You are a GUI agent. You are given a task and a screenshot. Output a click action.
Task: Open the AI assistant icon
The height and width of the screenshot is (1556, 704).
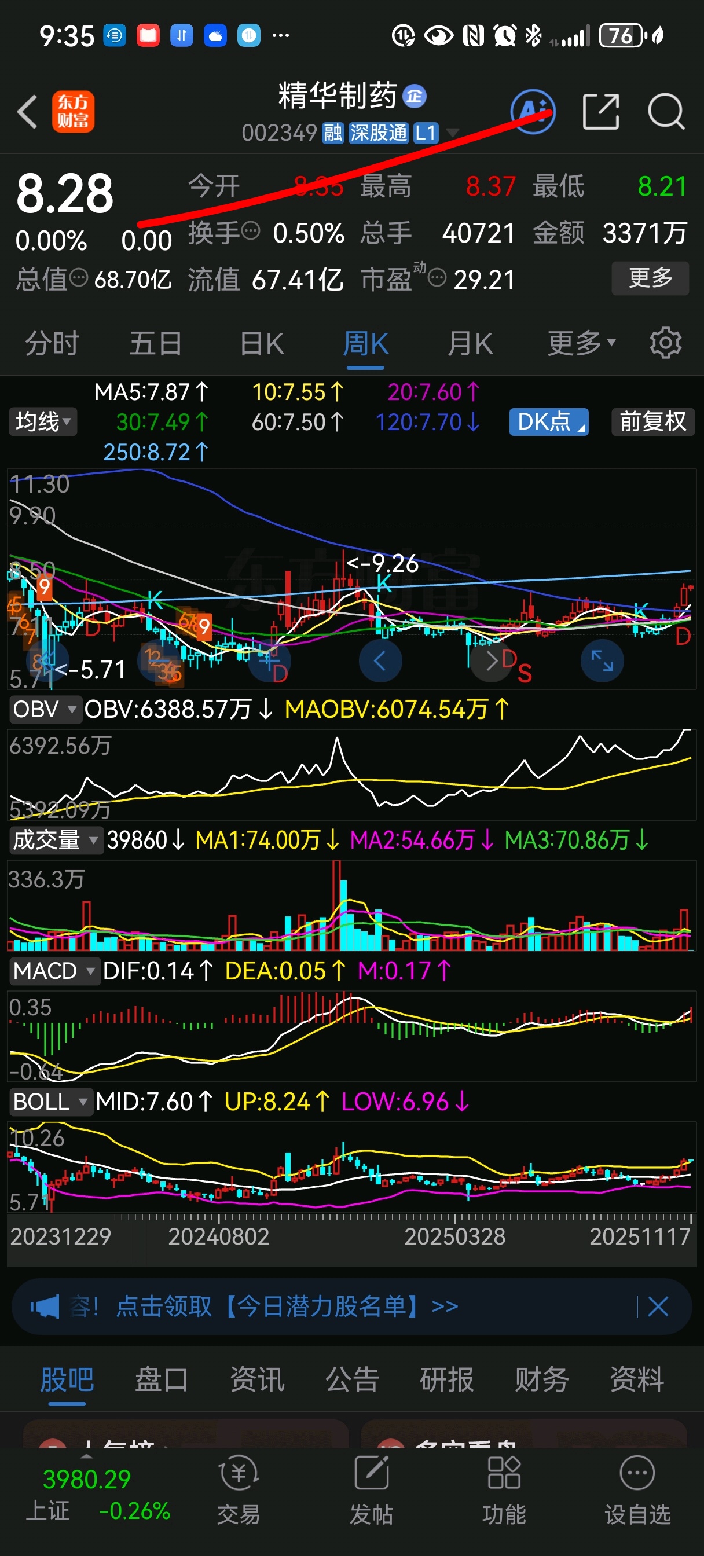pos(533,112)
